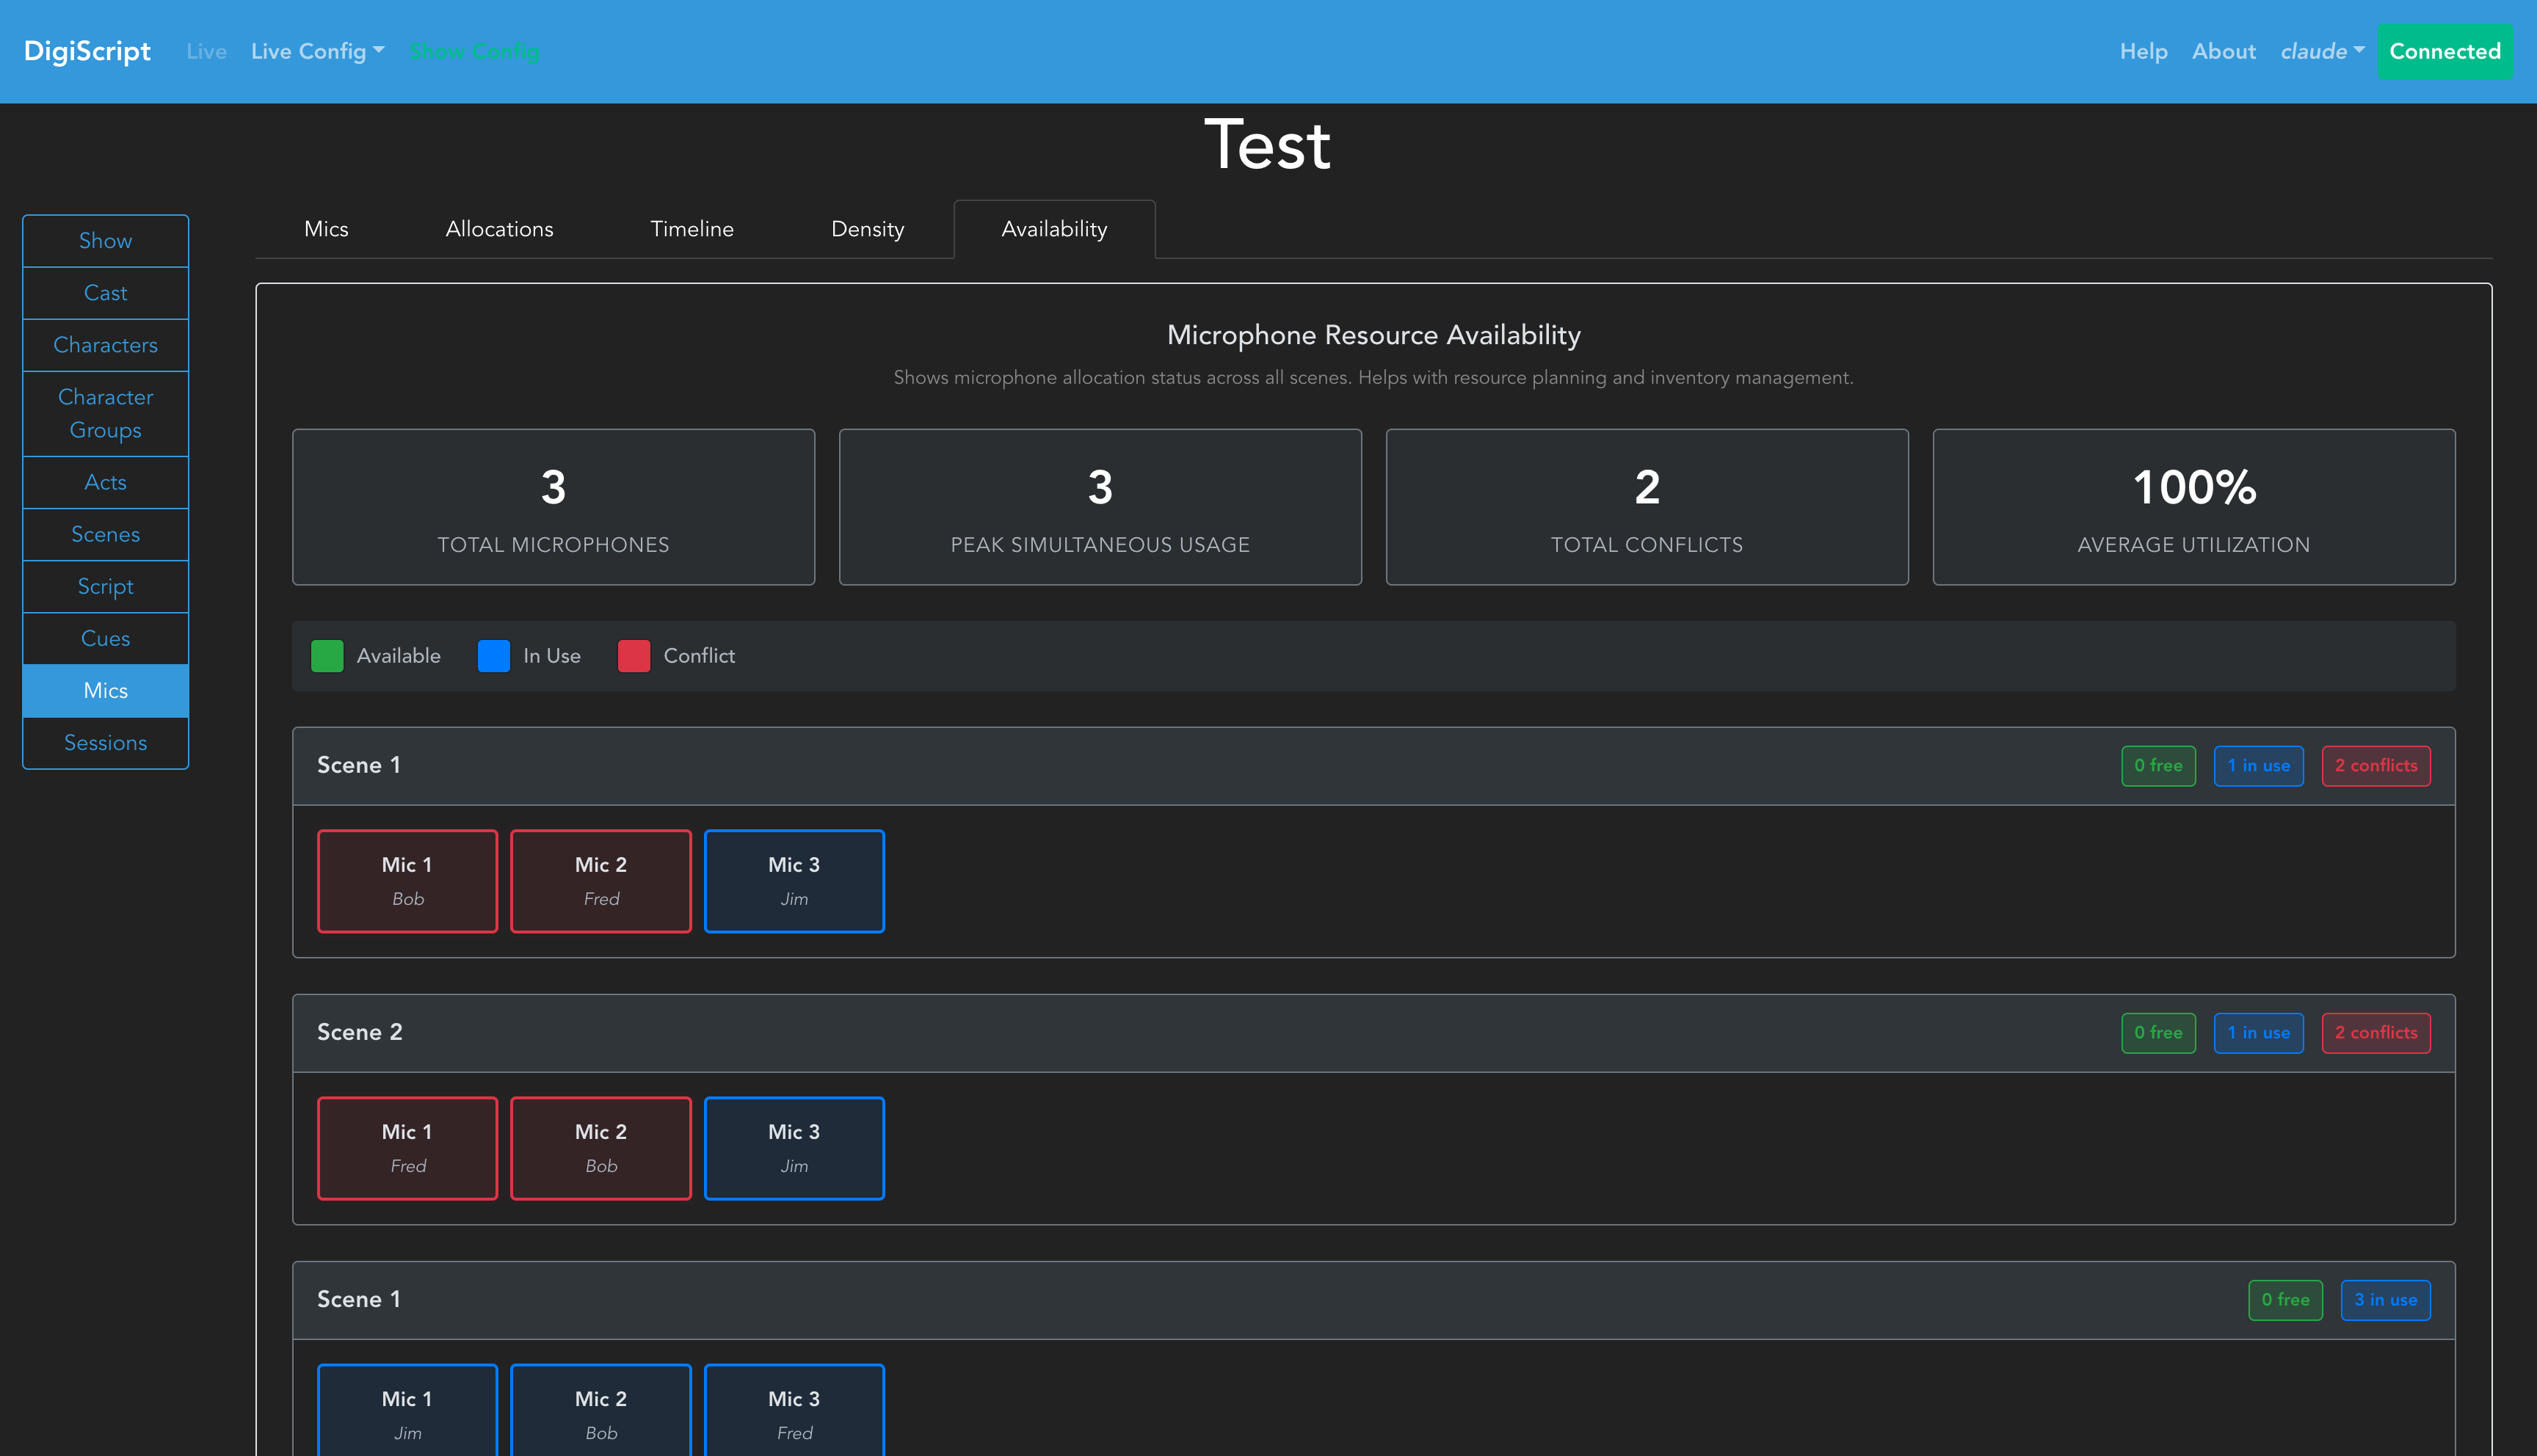Click the '3 in use' badge
This screenshot has height=1456, width=2537.
tap(2385, 1300)
